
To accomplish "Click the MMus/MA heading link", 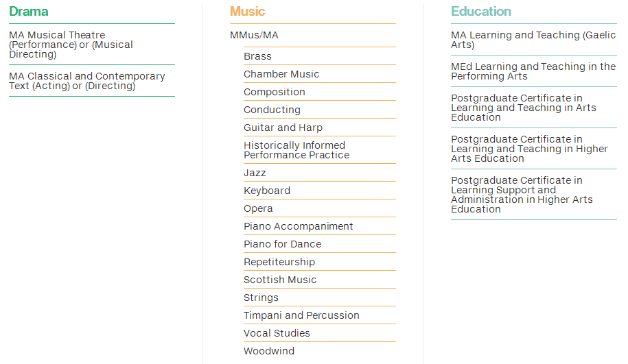I will [x=254, y=35].
